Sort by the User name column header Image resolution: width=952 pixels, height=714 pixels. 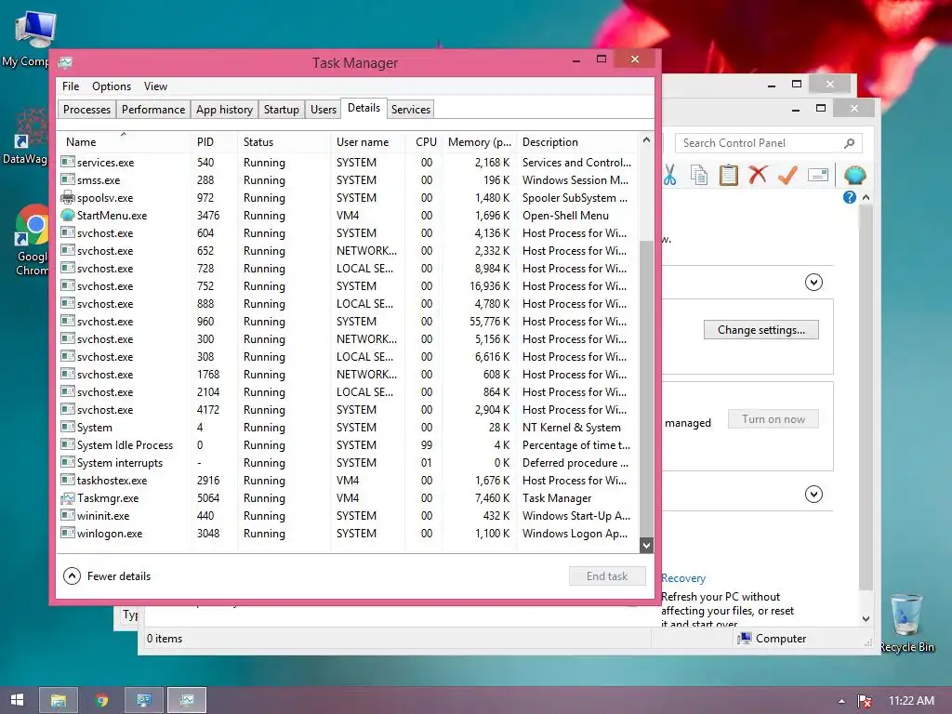point(368,141)
